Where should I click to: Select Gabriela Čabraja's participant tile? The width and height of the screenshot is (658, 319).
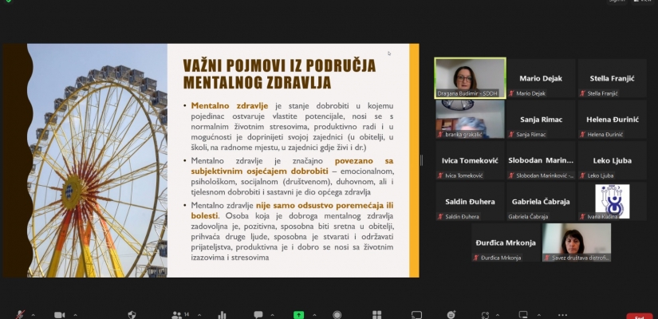point(541,202)
